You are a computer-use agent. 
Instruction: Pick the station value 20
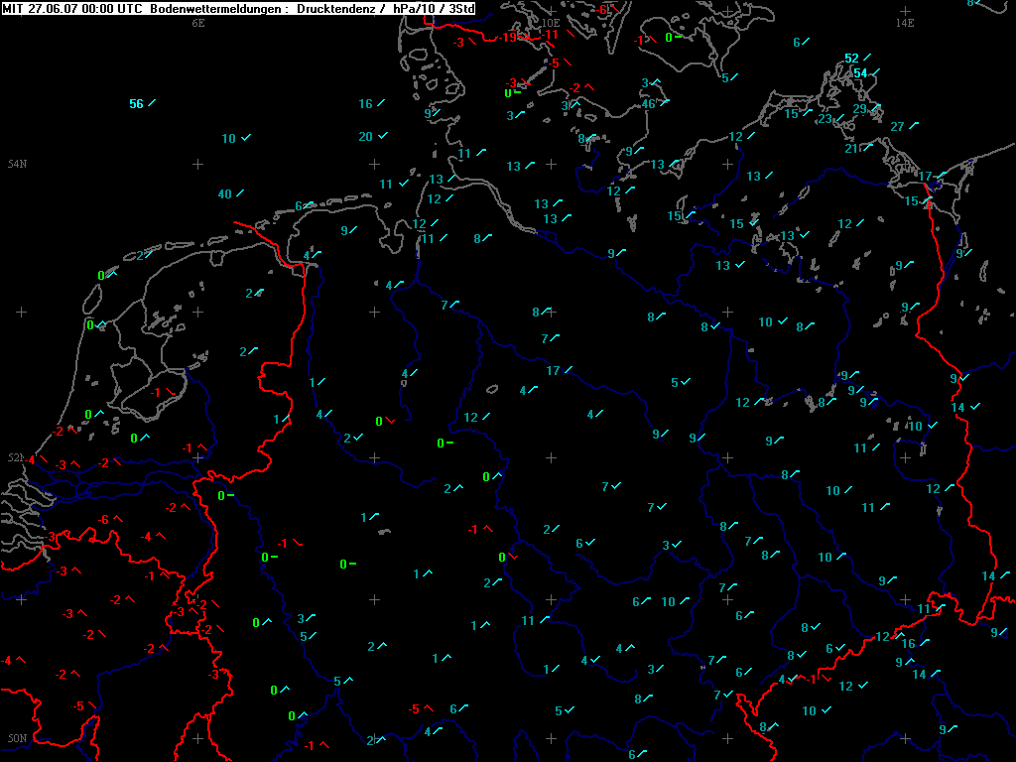click(365, 137)
